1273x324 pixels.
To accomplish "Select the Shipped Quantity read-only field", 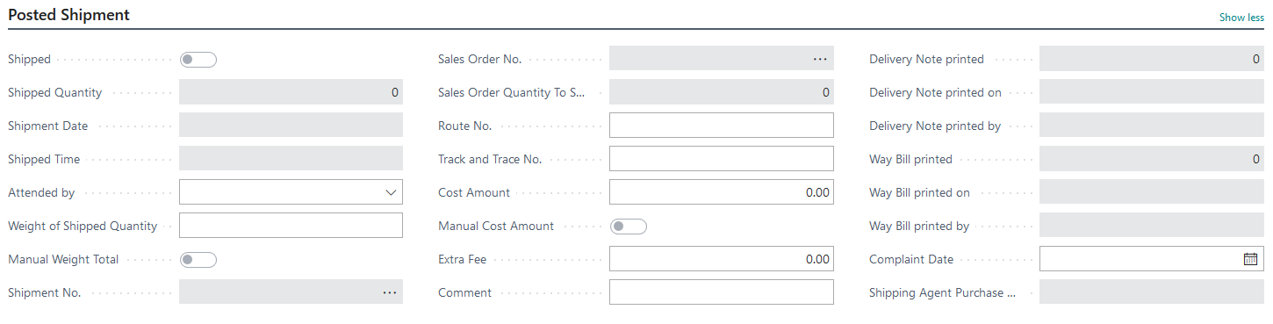I will (291, 92).
